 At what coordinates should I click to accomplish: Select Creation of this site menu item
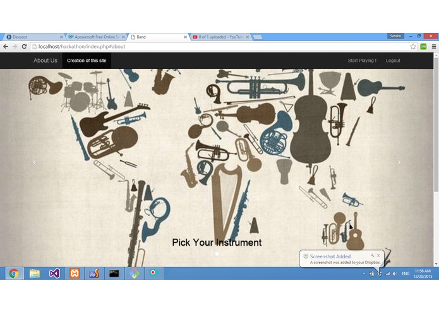click(87, 61)
